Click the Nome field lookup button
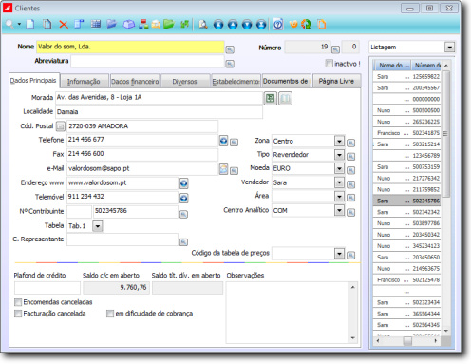The width and height of the screenshot is (471, 364). [x=230, y=49]
